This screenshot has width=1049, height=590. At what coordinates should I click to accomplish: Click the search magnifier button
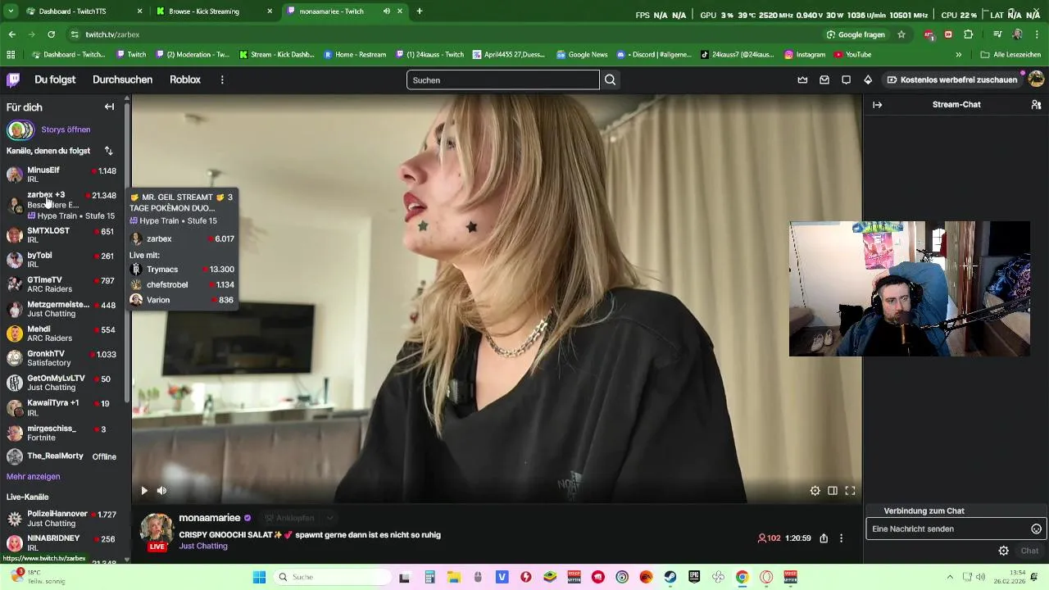[x=610, y=79]
